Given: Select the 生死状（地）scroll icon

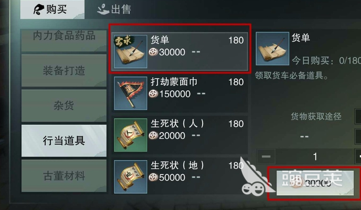Looking at the screenshot, I should tap(130, 177).
